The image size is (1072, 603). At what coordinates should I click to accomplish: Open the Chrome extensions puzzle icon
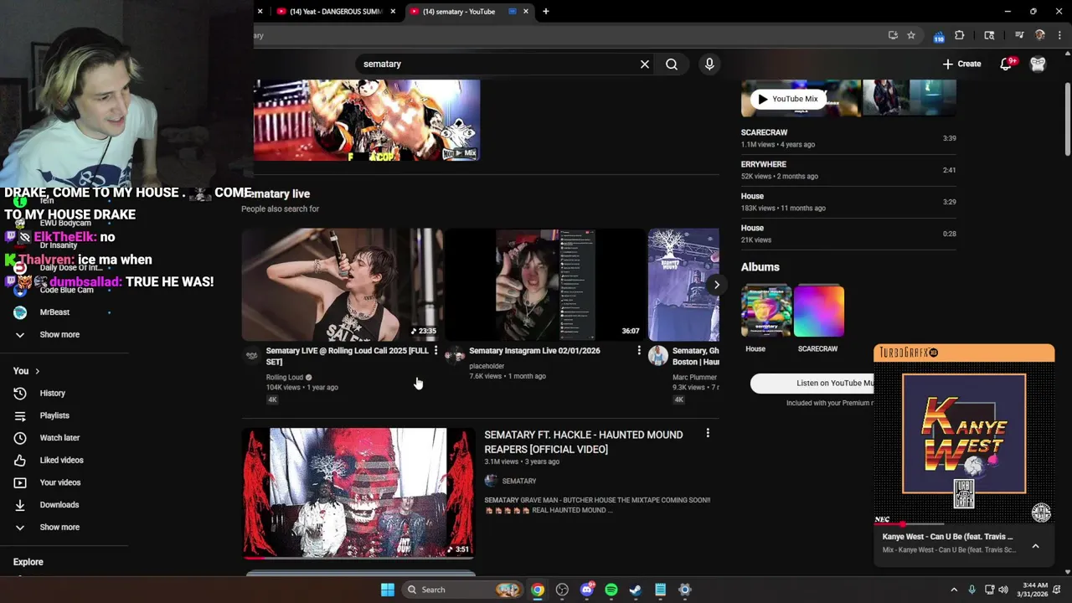coord(960,35)
